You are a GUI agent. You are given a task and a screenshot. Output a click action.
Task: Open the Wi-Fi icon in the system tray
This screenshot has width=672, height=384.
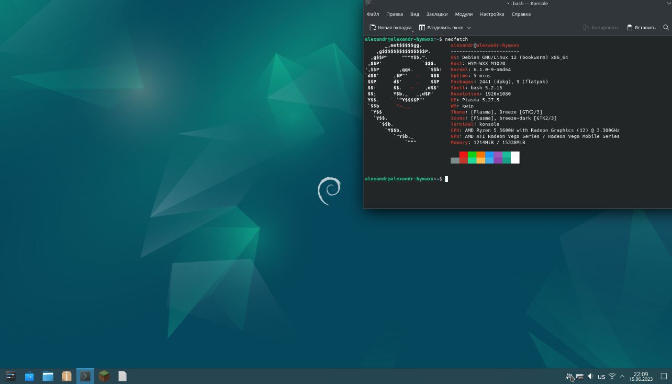click(x=612, y=376)
